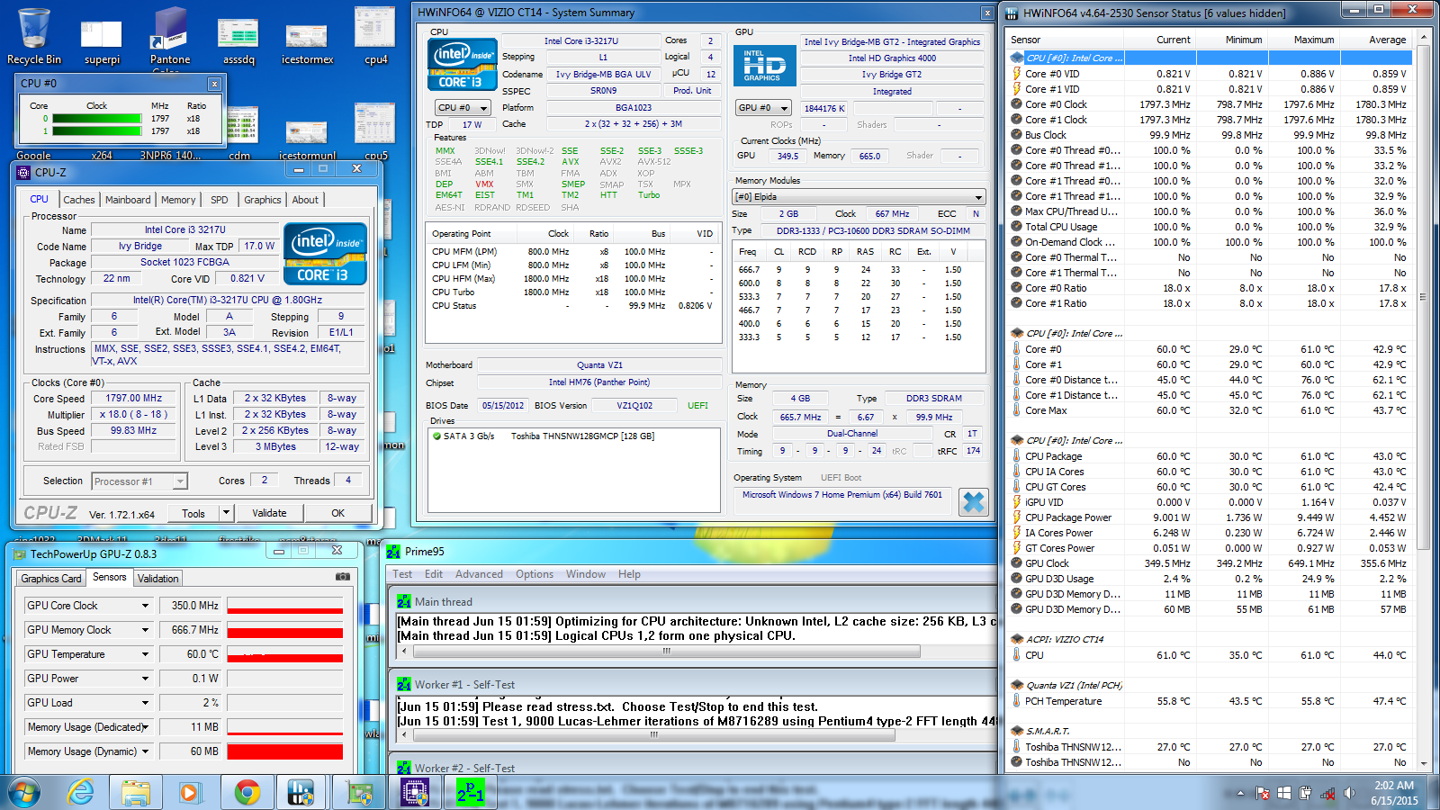Click the Intel Core i3 logo in CPU-Z

click(x=325, y=254)
